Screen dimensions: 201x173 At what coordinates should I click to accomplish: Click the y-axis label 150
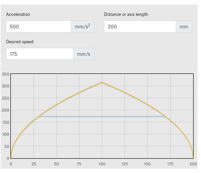[x=6, y=122]
